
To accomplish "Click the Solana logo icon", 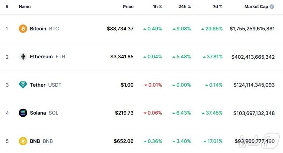I will pyautogui.click(x=23, y=113).
